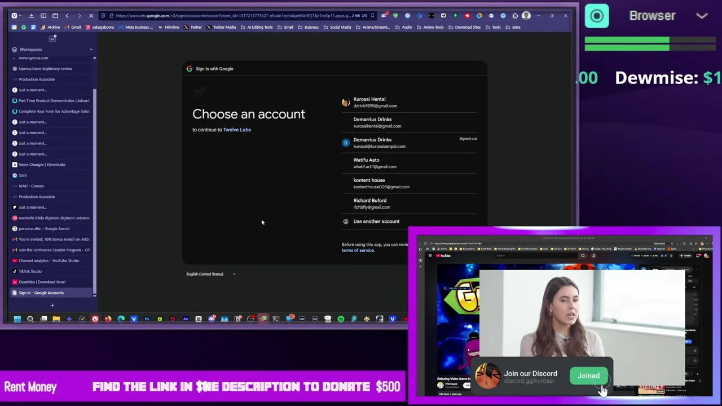Expand the Download Sites bookmark folder
This screenshot has height=406, width=722.
pos(465,27)
